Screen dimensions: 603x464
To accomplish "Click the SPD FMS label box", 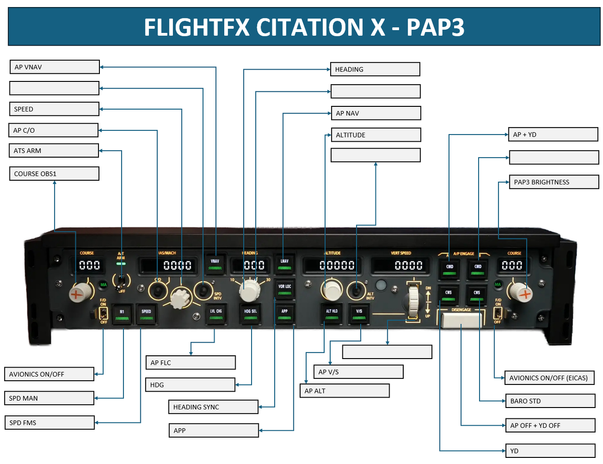I will point(49,423).
